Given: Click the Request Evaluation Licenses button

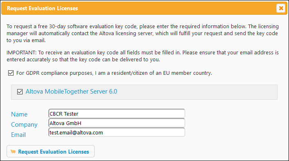Looking at the screenshot, I should point(51,151).
